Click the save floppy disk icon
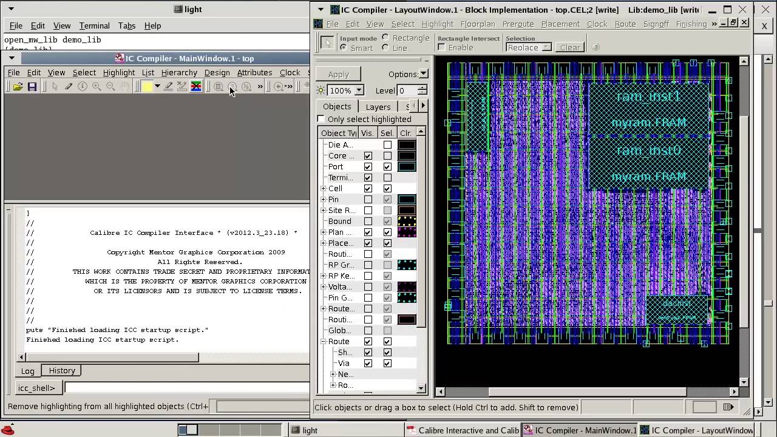This screenshot has width=777, height=437. pyautogui.click(x=32, y=87)
